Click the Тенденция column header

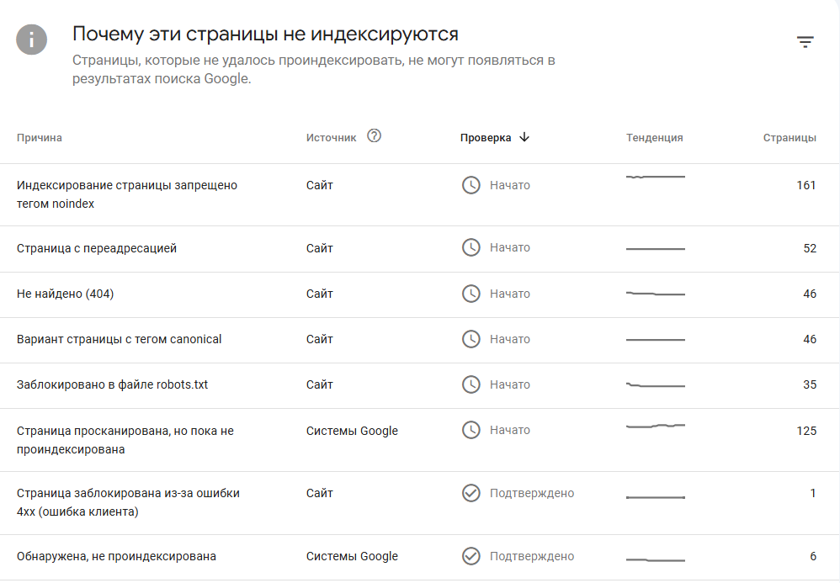pyautogui.click(x=655, y=138)
